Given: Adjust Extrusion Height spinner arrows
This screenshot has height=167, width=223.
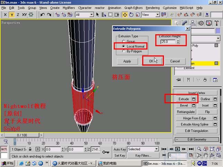Looking at the screenshot, I should [x=178, y=42].
